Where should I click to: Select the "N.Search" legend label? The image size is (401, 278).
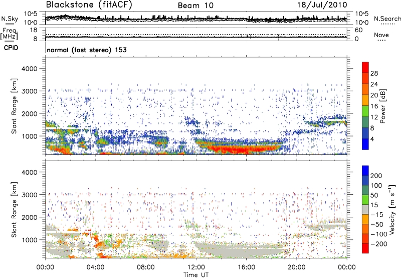point(387,19)
